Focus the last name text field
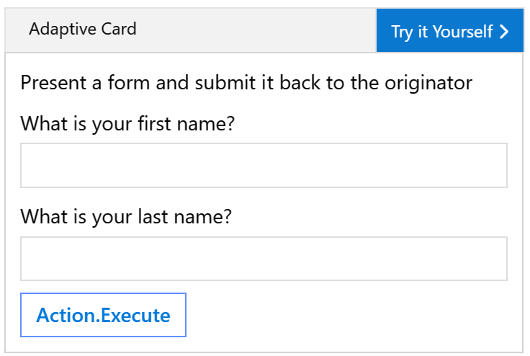This screenshot has height=356, width=530. point(264,259)
